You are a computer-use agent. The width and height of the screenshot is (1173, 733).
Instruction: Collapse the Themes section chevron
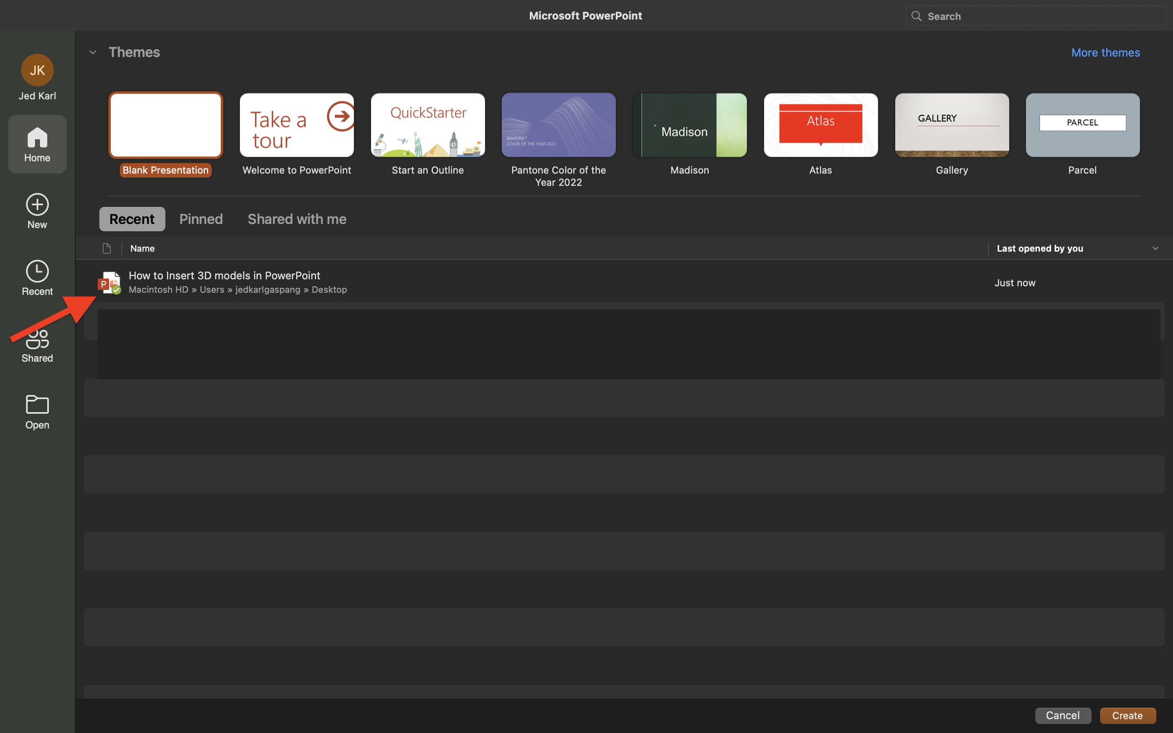pos(92,52)
